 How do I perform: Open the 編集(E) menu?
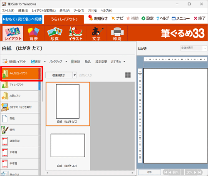pos(23,10)
